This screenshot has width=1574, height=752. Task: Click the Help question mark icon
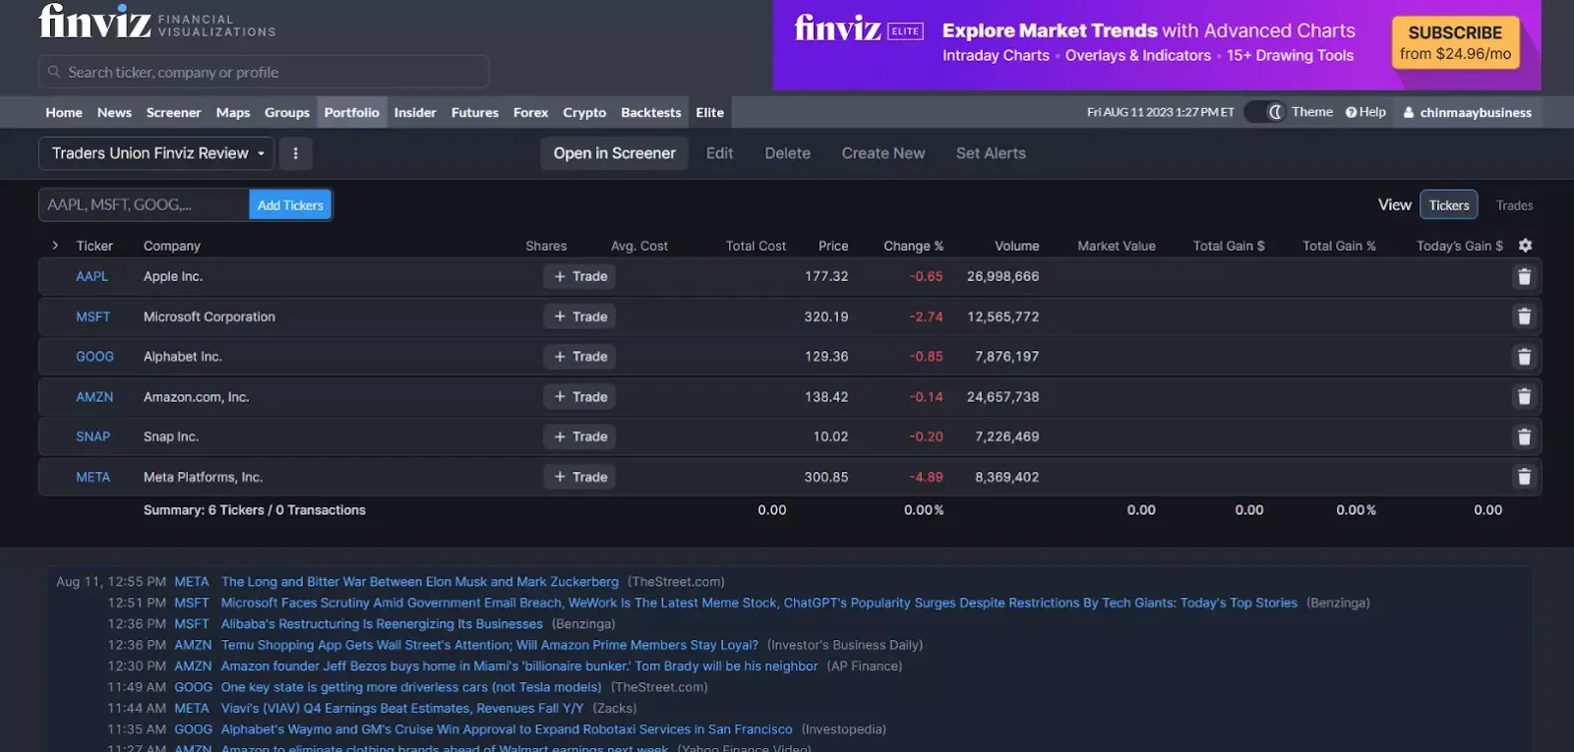[x=1351, y=112]
